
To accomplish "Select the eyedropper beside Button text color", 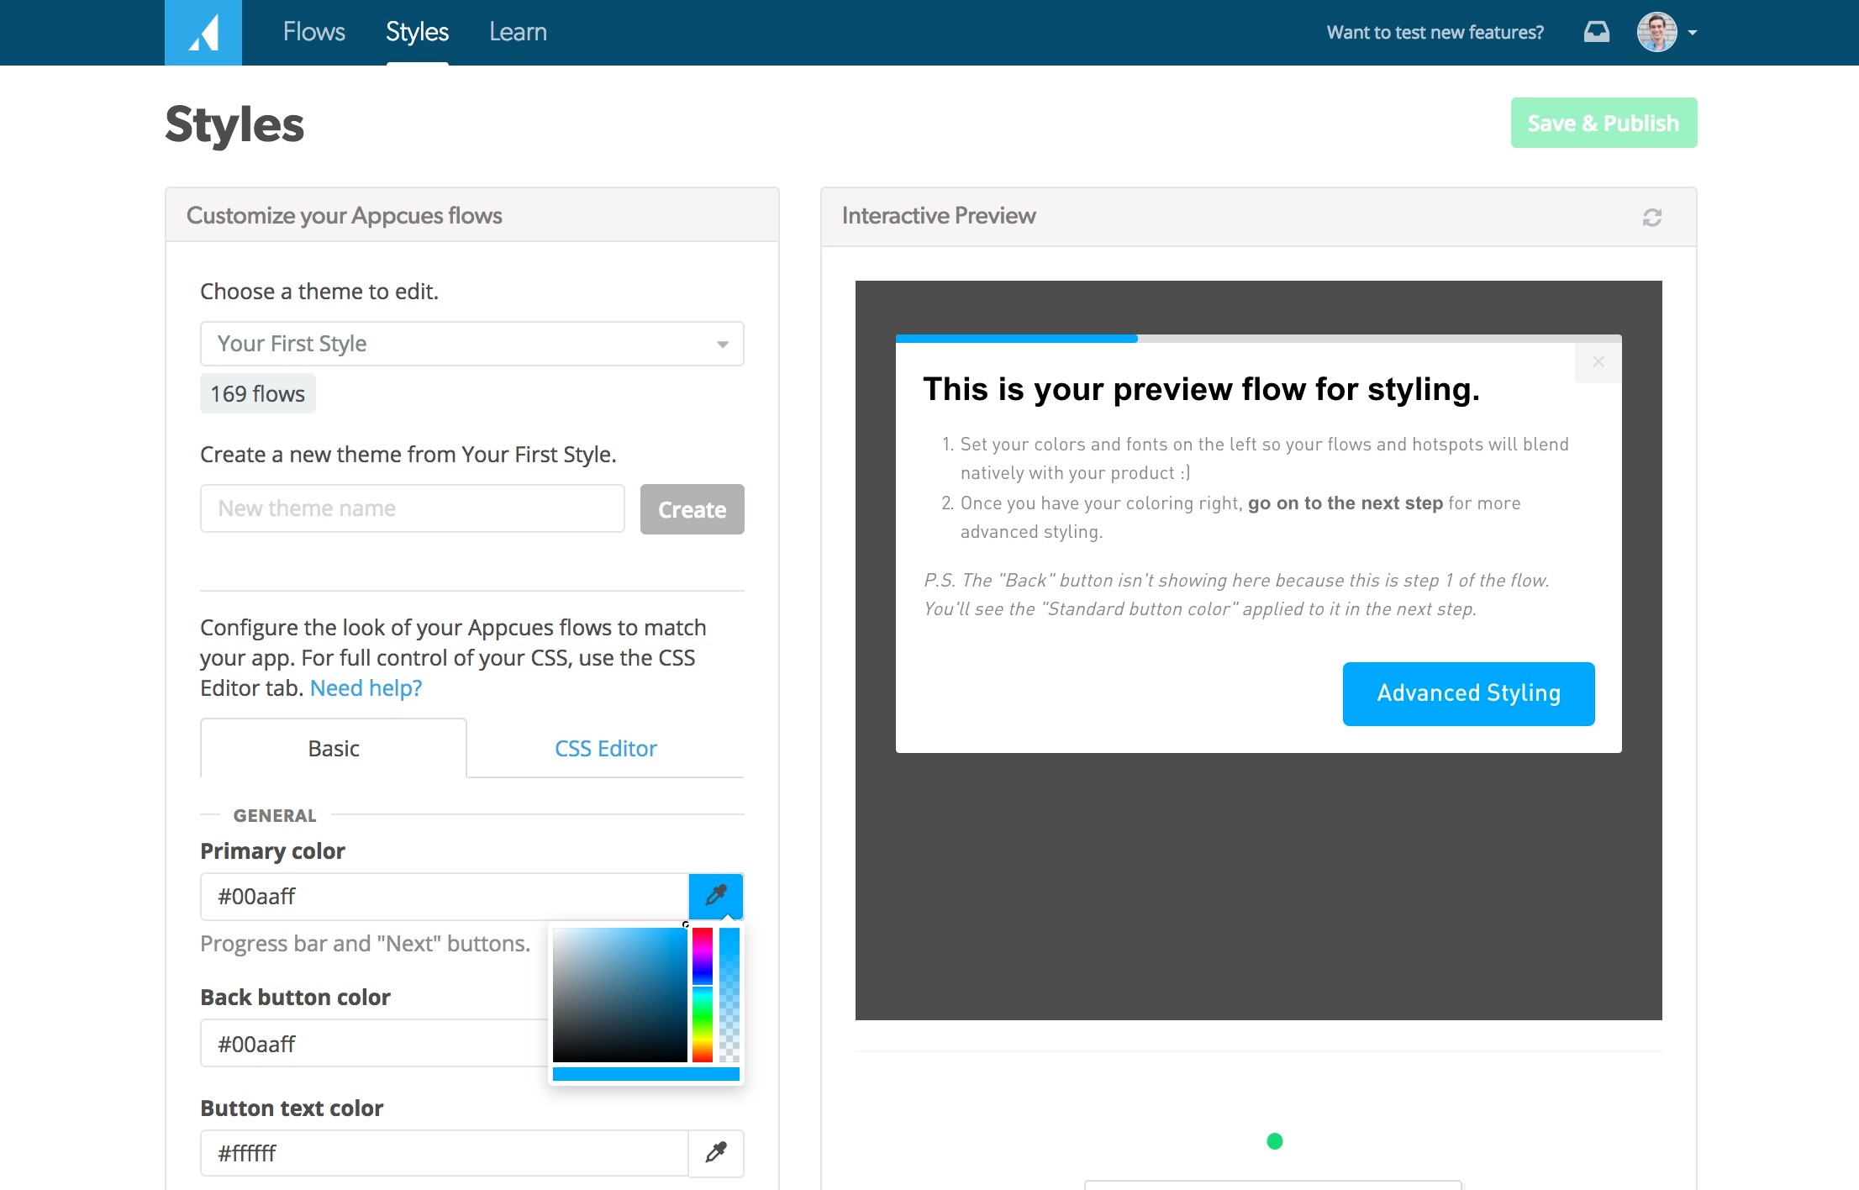I will click(715, 1153).
